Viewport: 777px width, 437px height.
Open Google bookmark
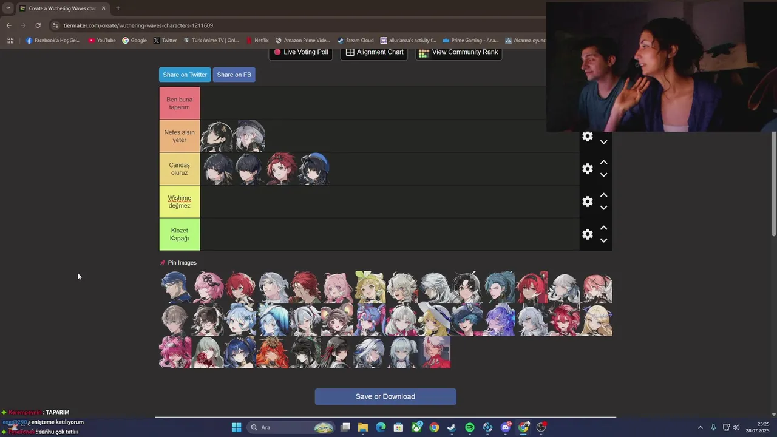134,41
